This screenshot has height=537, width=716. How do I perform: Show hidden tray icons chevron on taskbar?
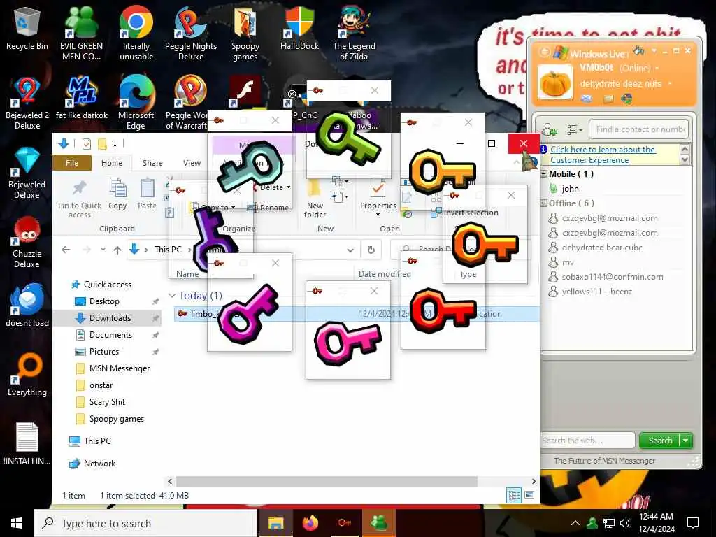tap(575, 523)
